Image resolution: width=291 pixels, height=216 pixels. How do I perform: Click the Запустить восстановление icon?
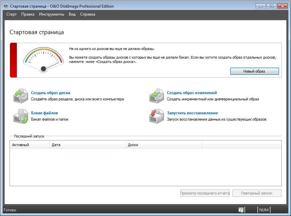coord(157,116)
